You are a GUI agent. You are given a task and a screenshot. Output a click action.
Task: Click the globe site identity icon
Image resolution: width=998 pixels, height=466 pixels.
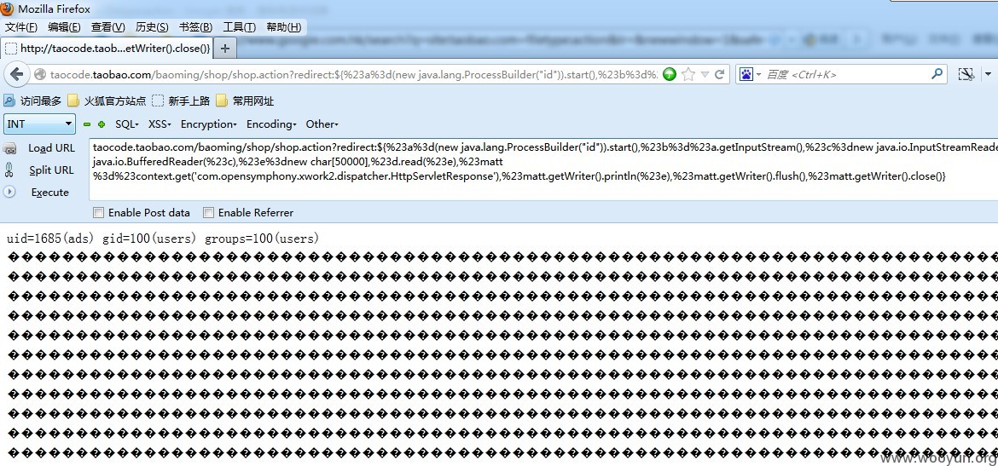pos(40,74)
